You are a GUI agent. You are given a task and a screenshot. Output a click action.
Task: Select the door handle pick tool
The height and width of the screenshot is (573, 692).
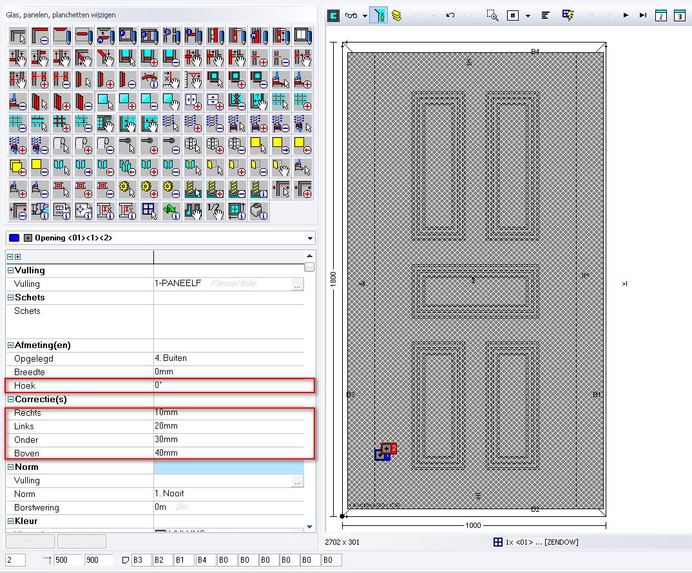click(x=128, y=145)
